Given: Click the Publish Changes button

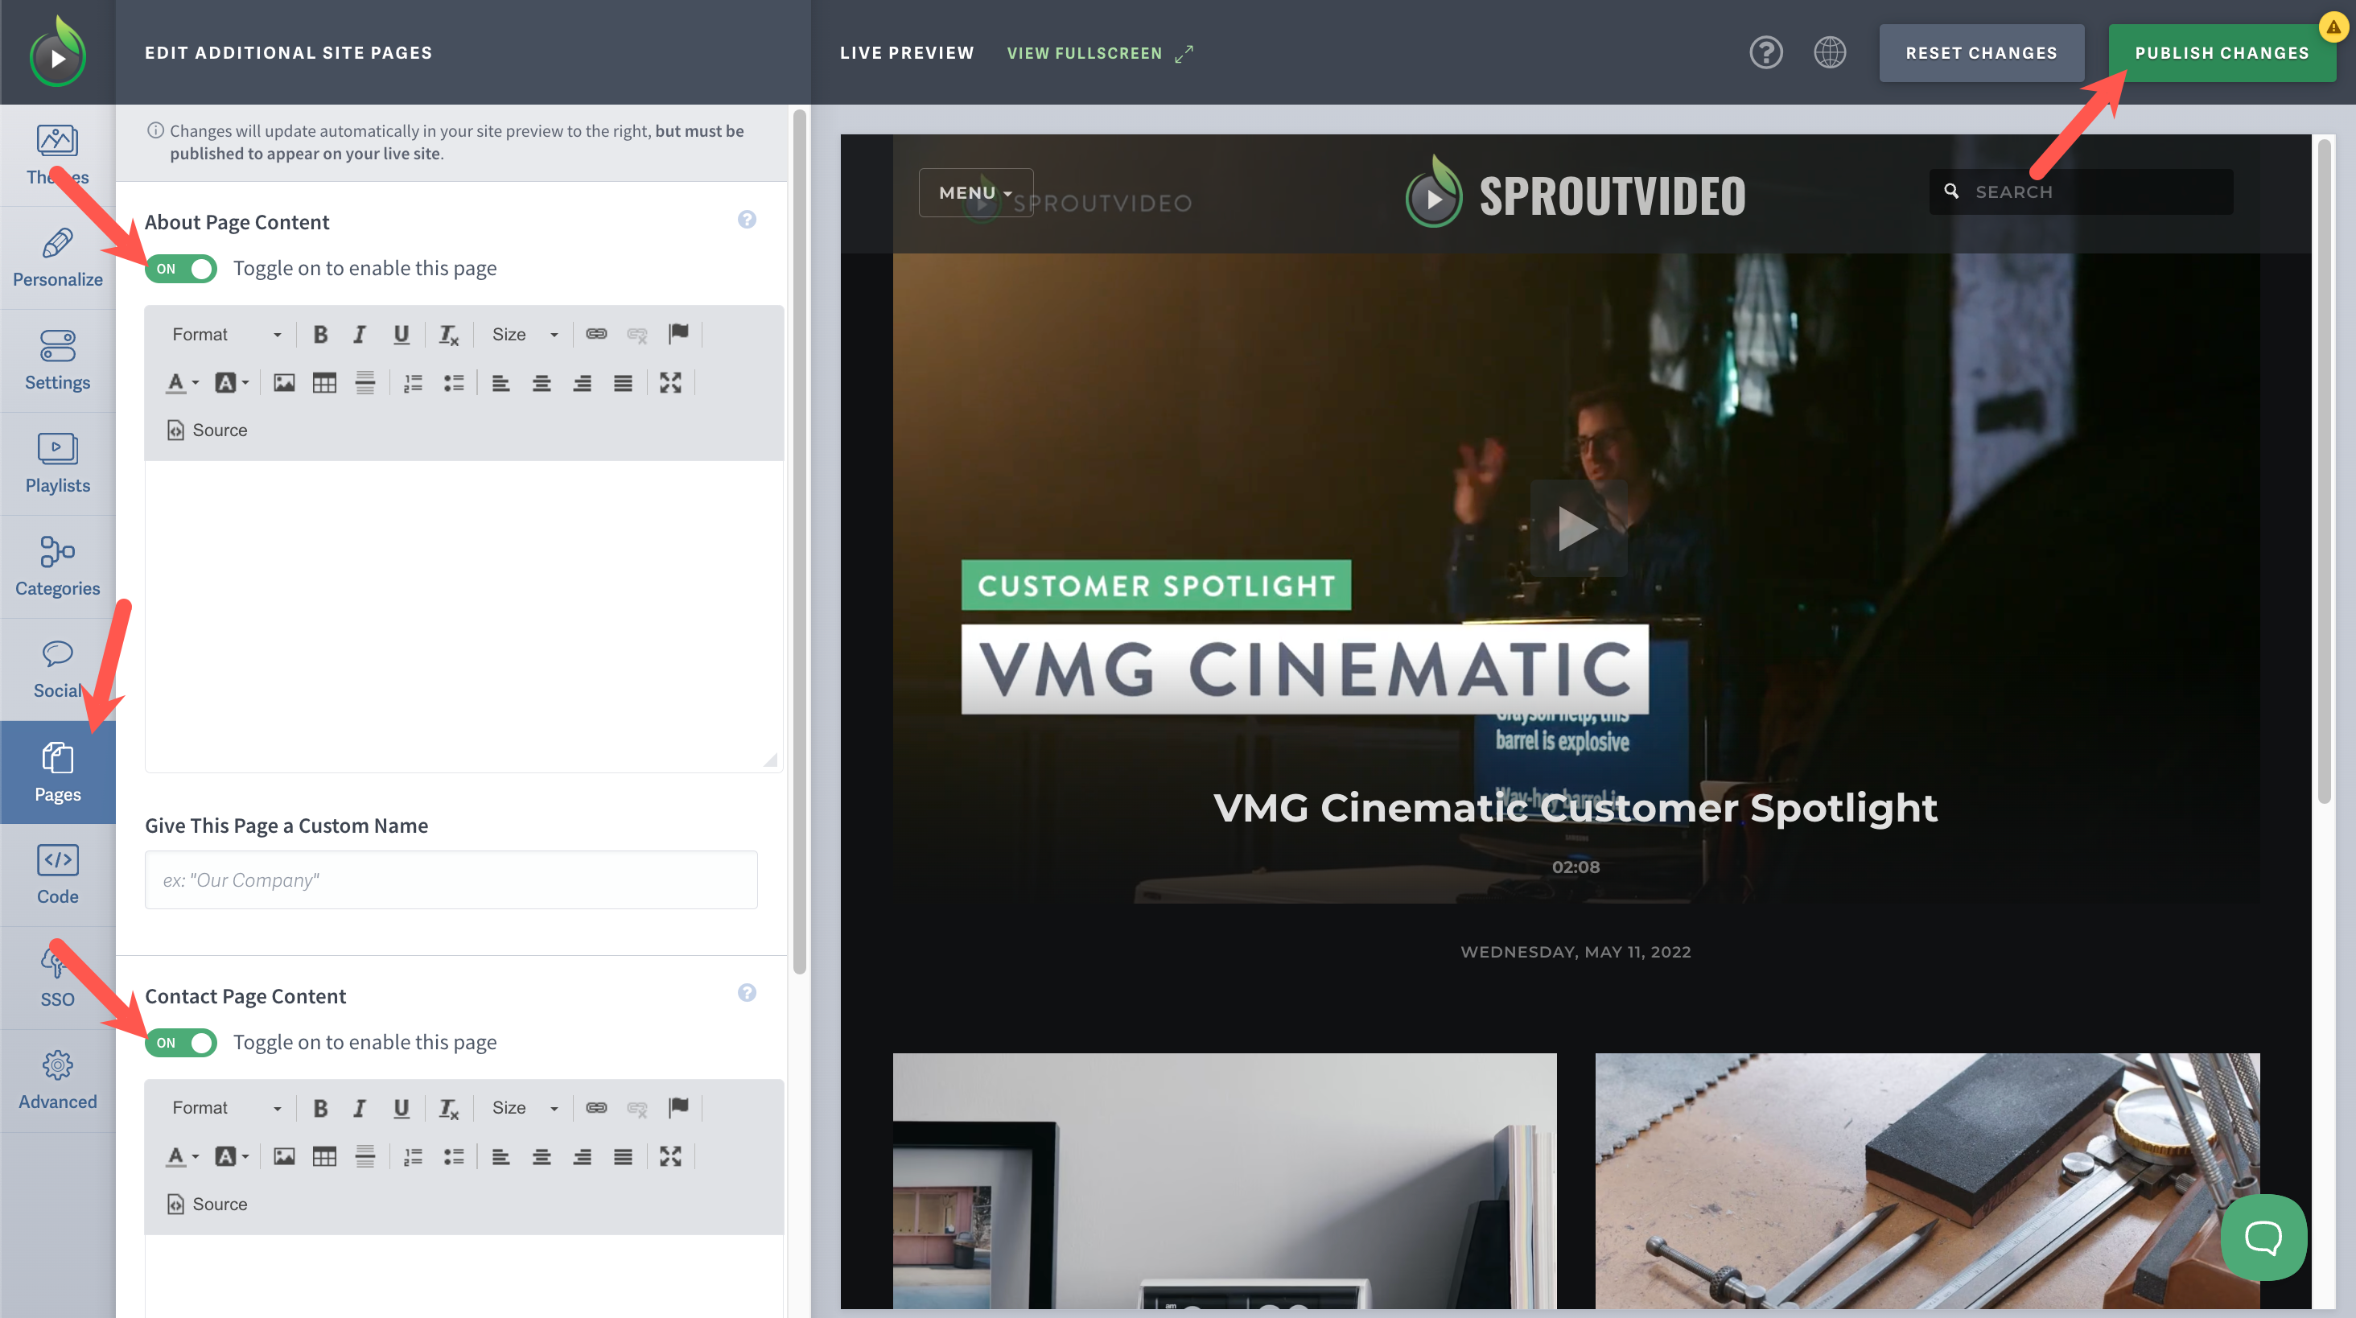Looking at the screenshot, I should 2222,52.
